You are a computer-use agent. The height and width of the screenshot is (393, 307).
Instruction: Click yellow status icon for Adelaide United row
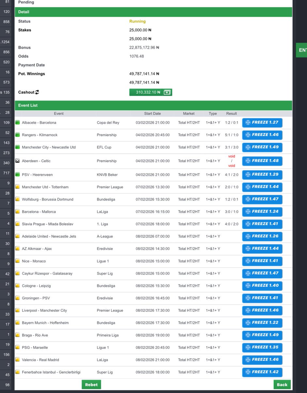coord(18,236)
